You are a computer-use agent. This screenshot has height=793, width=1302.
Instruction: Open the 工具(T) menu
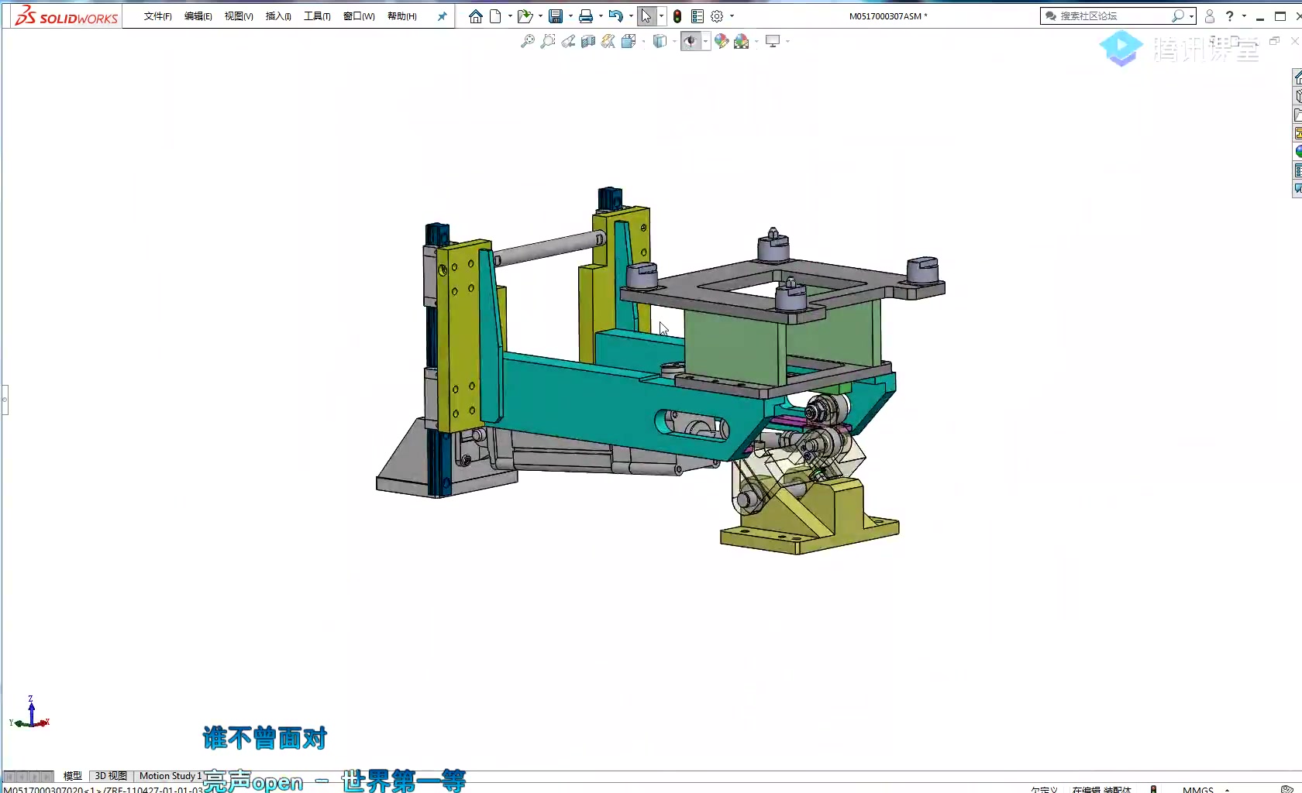pos(317,16)
